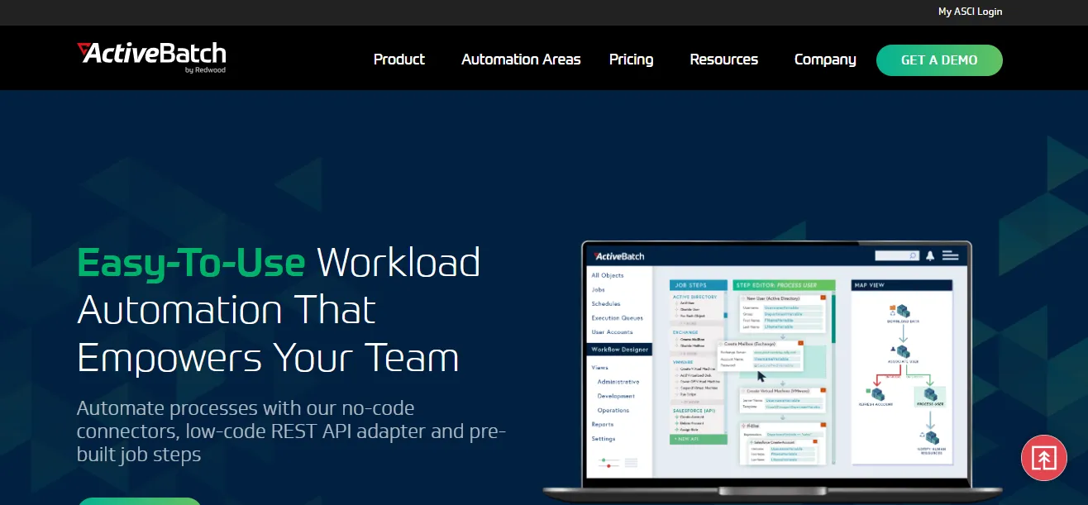Select Operations in mockup sidebar

(x=613, y=410)
